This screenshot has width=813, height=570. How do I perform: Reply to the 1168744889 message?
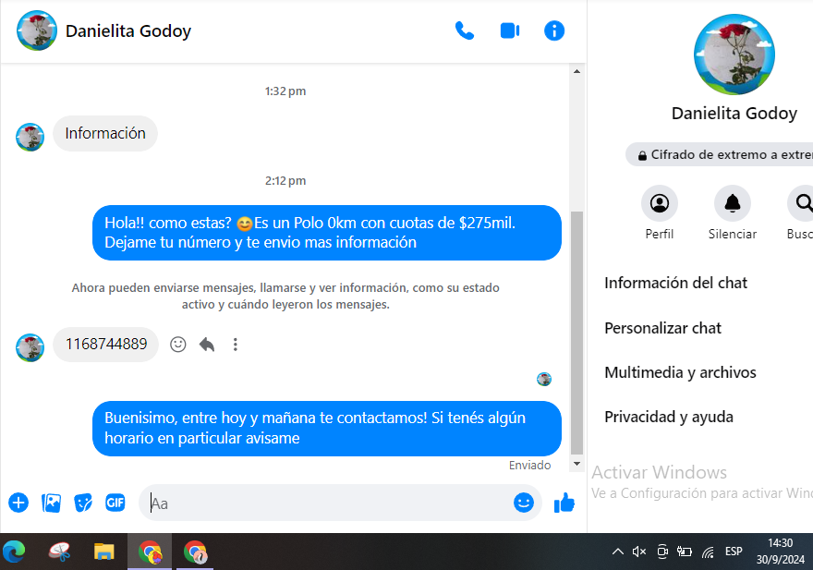click(207, 345)
